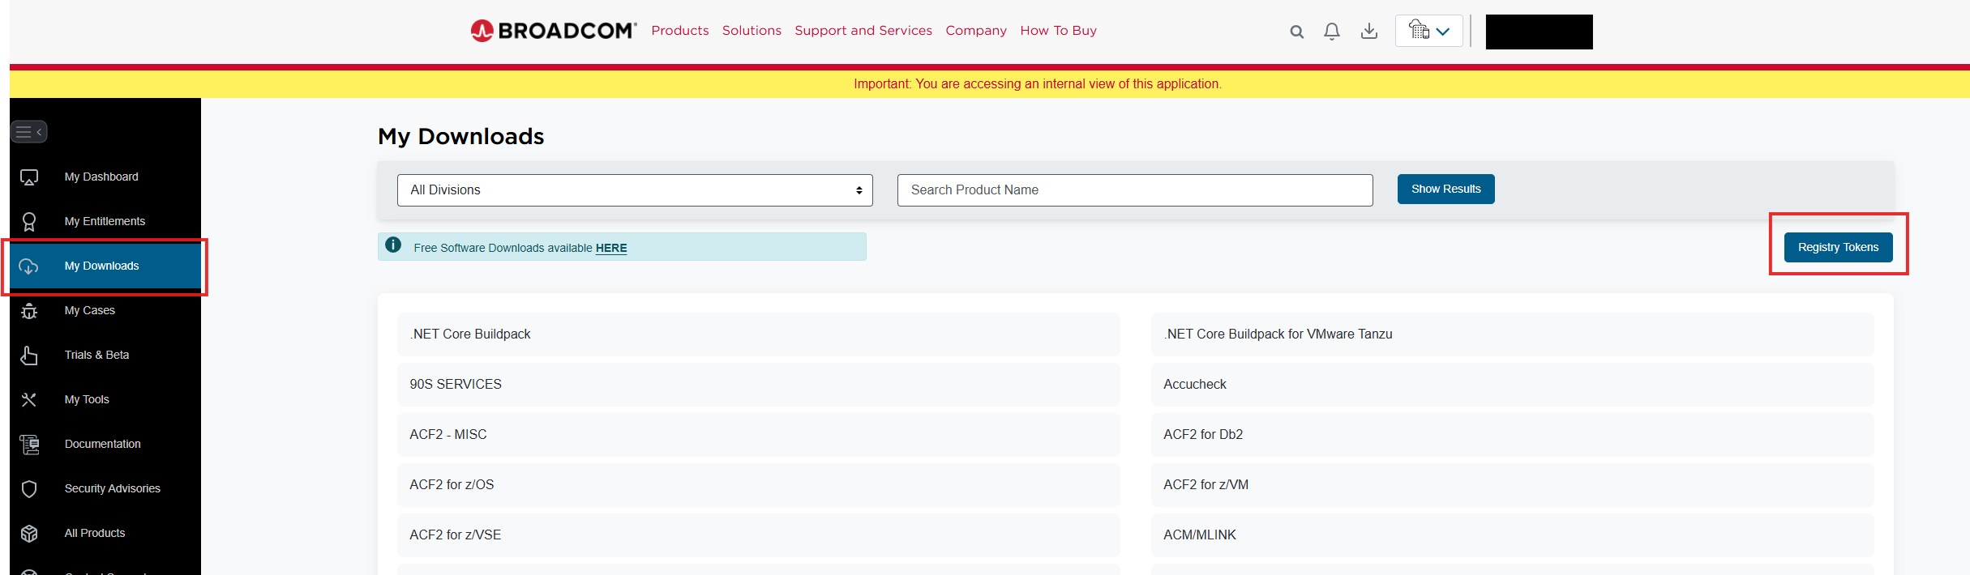
Task: Click the info icon in downloads banner
Action: click(393, 245)
